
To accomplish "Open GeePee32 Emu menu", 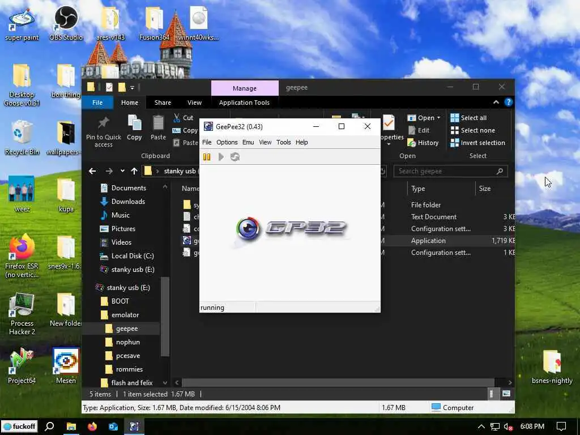I will [248, 142].
